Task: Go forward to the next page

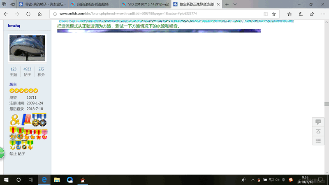Action: [17, 14]
